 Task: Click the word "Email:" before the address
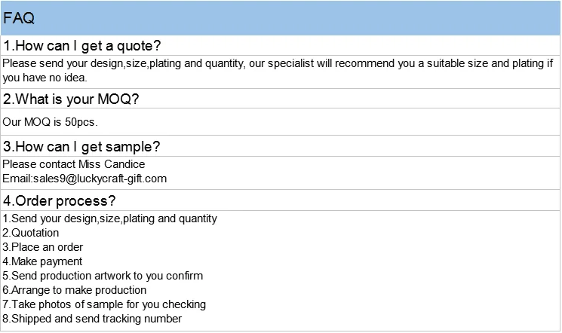17,179
